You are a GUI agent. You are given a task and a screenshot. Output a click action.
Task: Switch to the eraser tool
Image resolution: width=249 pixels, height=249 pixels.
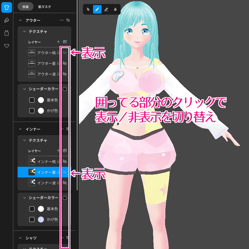(106, 9)
